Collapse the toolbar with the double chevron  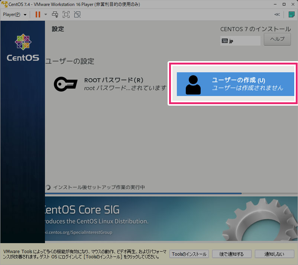pyautogui.click(x=277, y=14)
